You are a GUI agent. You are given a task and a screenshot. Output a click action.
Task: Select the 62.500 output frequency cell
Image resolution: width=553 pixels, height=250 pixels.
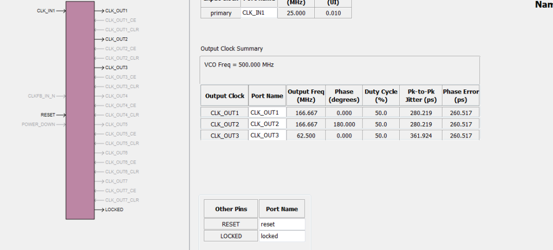point(306,135)
